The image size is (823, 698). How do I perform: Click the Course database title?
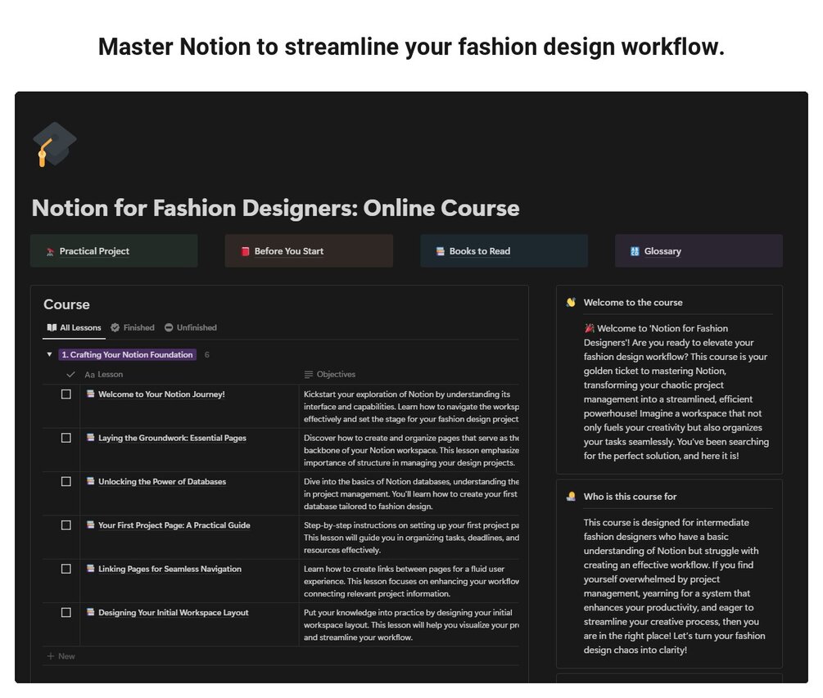(x=66, y=304)
